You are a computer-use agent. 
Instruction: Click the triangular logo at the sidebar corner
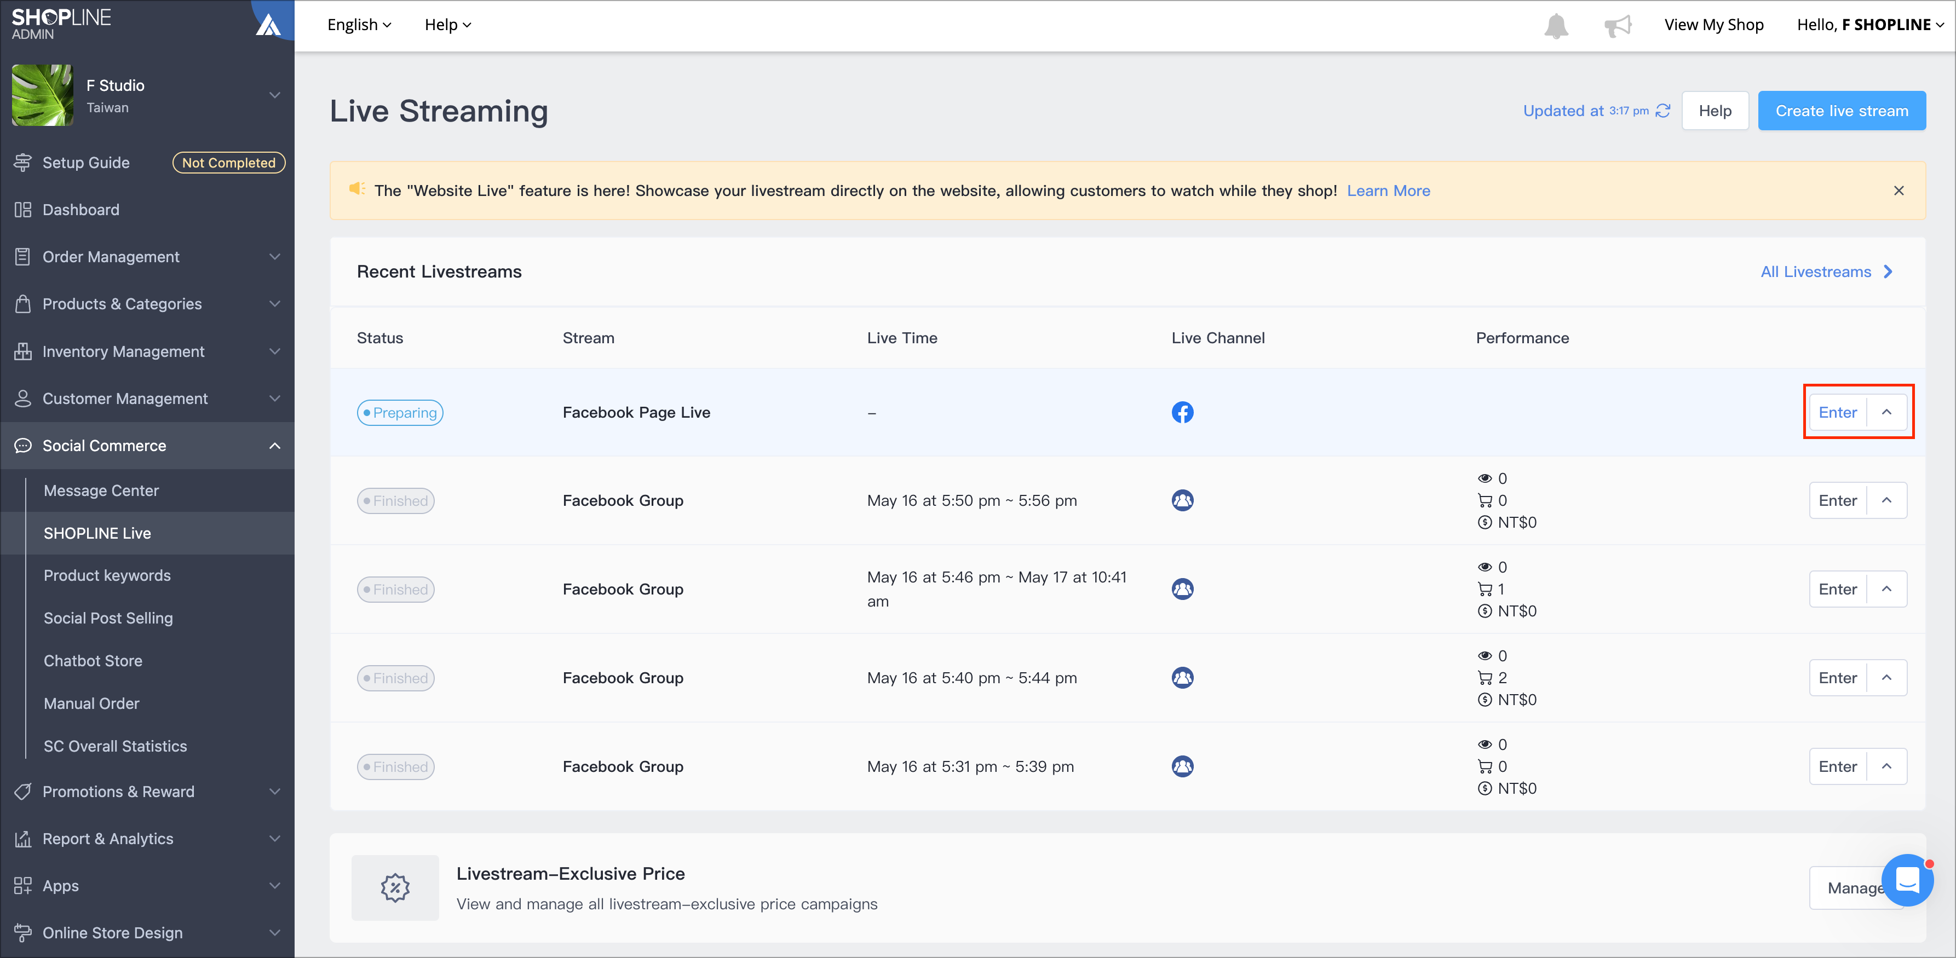point(269,25)
